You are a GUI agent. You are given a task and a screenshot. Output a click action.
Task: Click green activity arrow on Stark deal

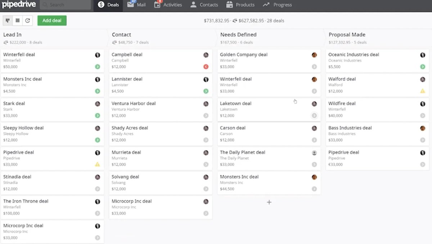tap(98, 116)
